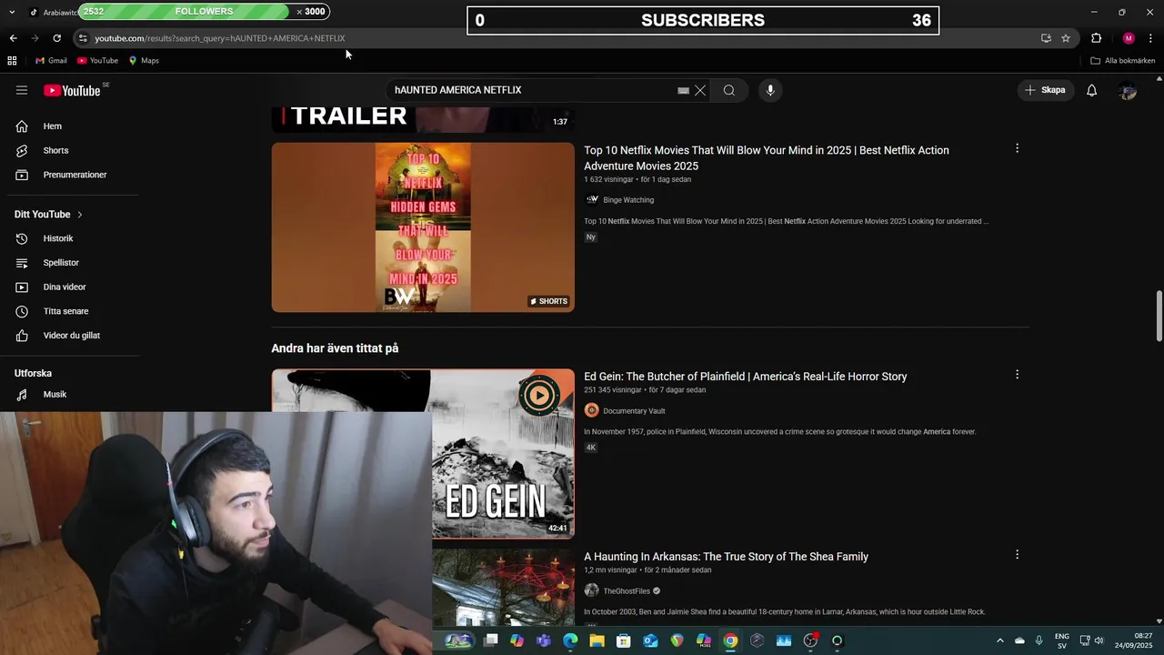Click the Skapa create button
This screenshot has height=655, width=1164.
coord(1045,90)
